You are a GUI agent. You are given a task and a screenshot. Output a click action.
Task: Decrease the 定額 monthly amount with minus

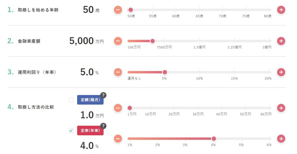coord(118,108)
